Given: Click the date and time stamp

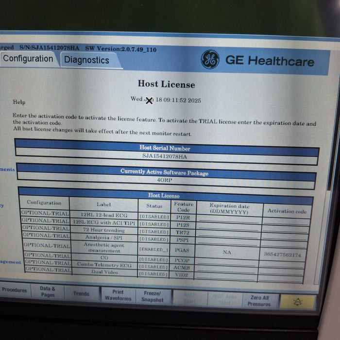Looking at the screenshot, I should [166, 100].
